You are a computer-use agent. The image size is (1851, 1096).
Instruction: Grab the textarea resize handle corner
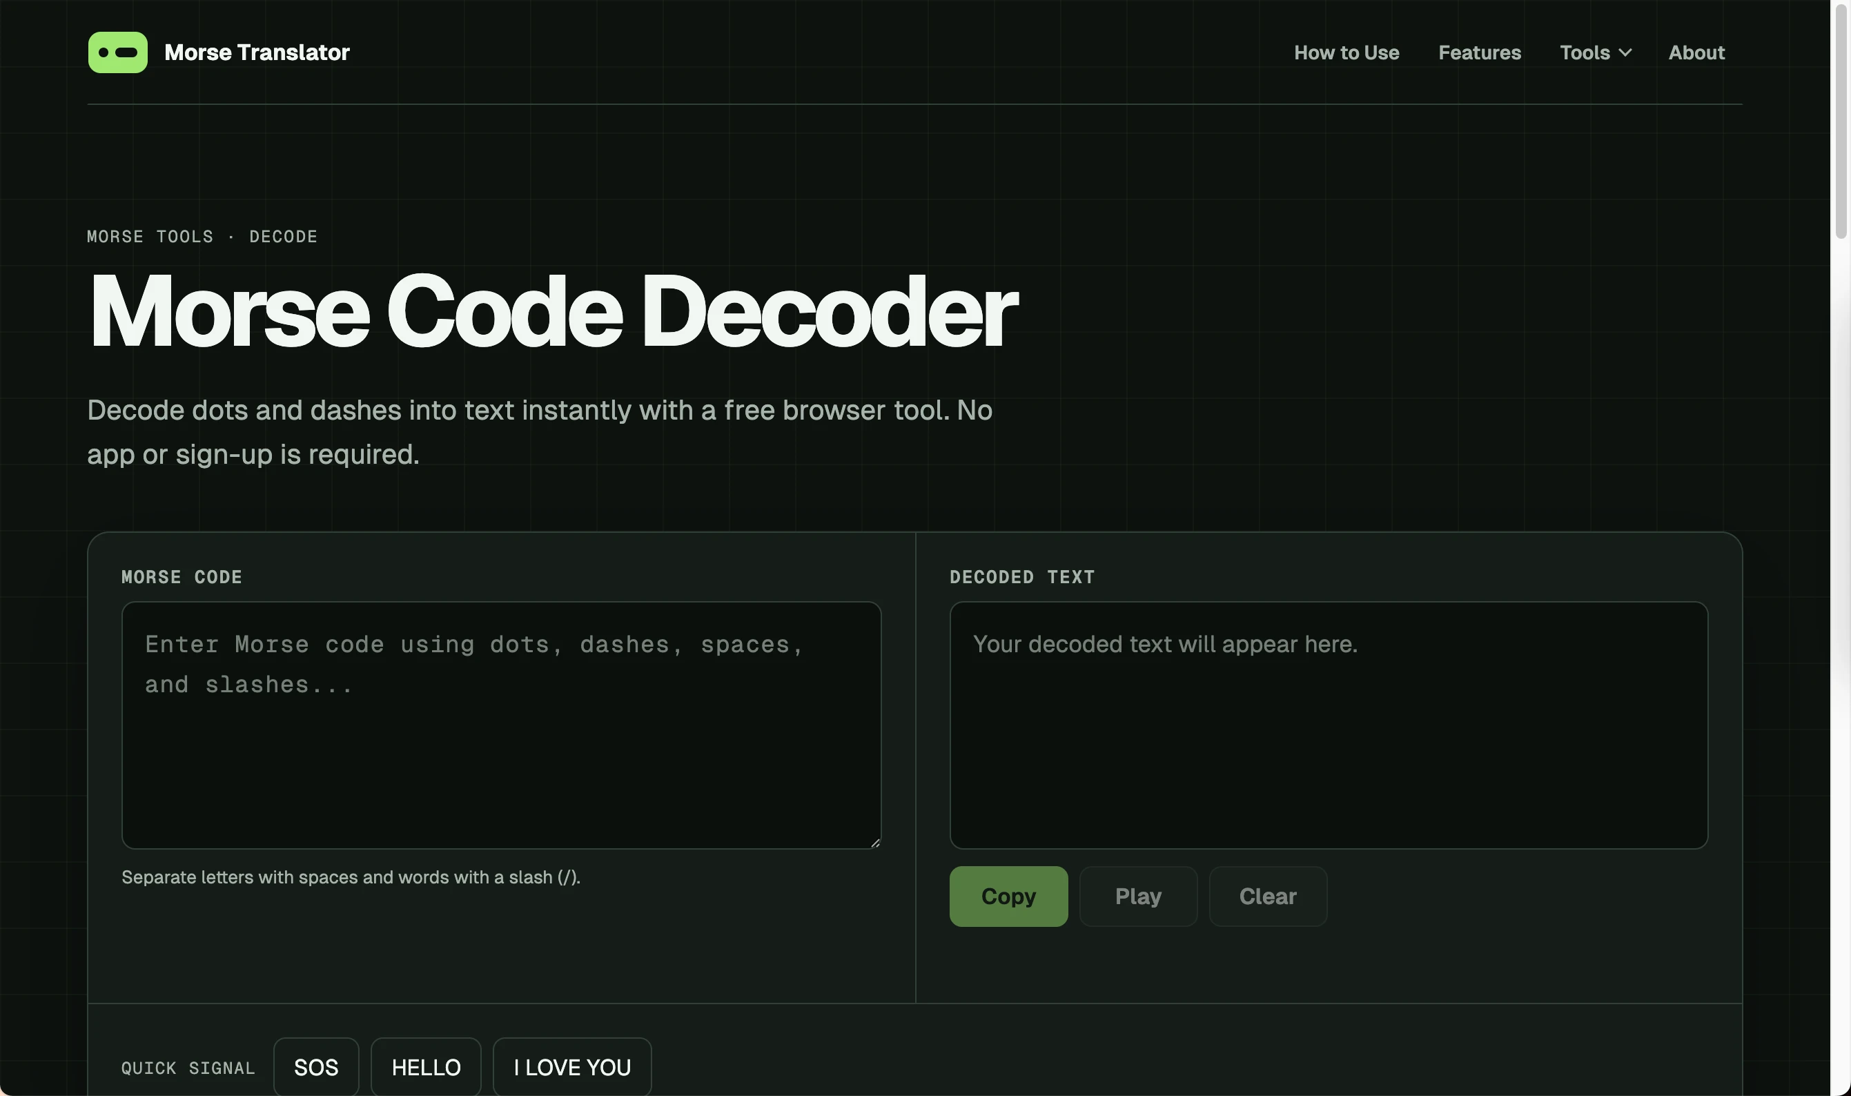(x=875, y=842)
